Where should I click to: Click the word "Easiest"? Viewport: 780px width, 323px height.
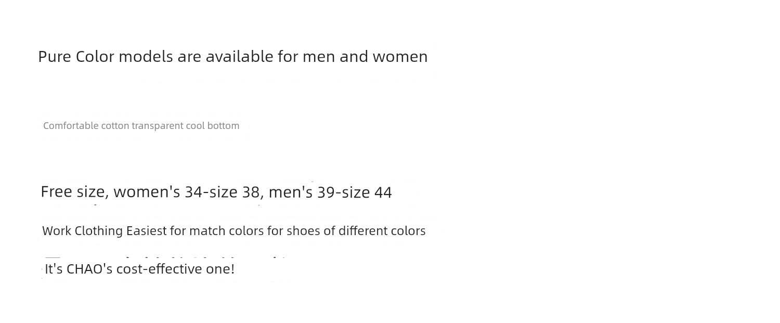[x=147, y=230]
